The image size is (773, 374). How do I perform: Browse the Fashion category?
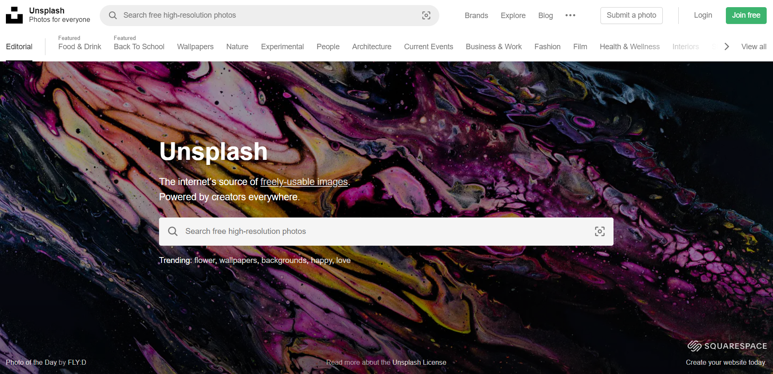(x=547, y=47)
